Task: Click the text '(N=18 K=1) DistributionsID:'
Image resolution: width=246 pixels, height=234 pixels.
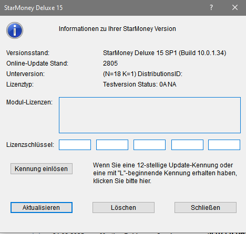Action: (142, 74)
